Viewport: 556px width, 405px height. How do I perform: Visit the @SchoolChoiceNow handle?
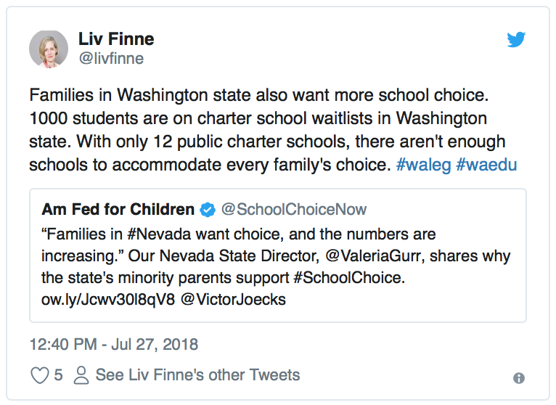pos(294,209)
